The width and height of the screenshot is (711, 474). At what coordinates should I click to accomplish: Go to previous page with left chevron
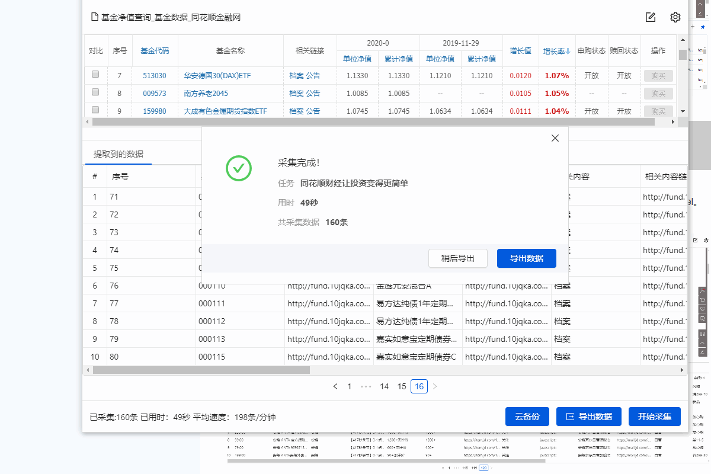(x=335, y=386)
